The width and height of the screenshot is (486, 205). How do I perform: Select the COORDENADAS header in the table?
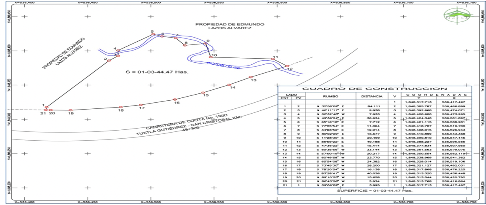pos(435,95)
